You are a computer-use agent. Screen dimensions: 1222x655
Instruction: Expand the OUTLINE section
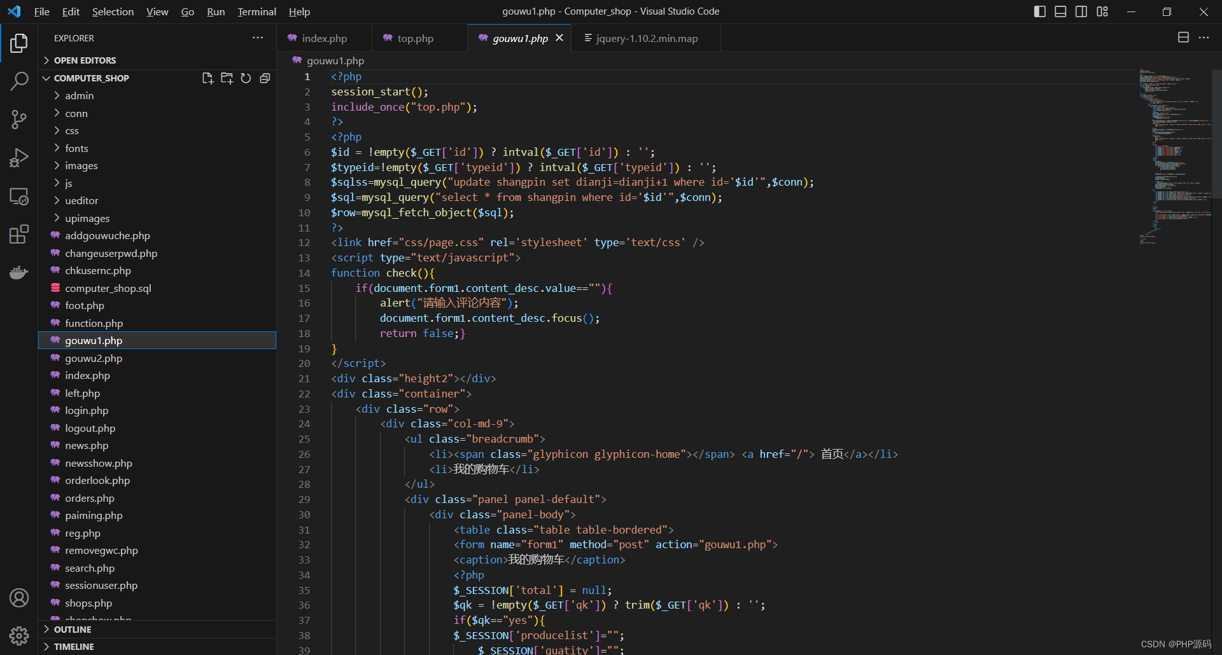157,630
